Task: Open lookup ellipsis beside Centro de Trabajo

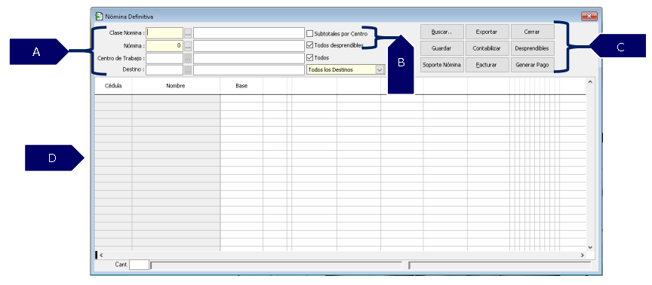Action: [x=188, y=58]
